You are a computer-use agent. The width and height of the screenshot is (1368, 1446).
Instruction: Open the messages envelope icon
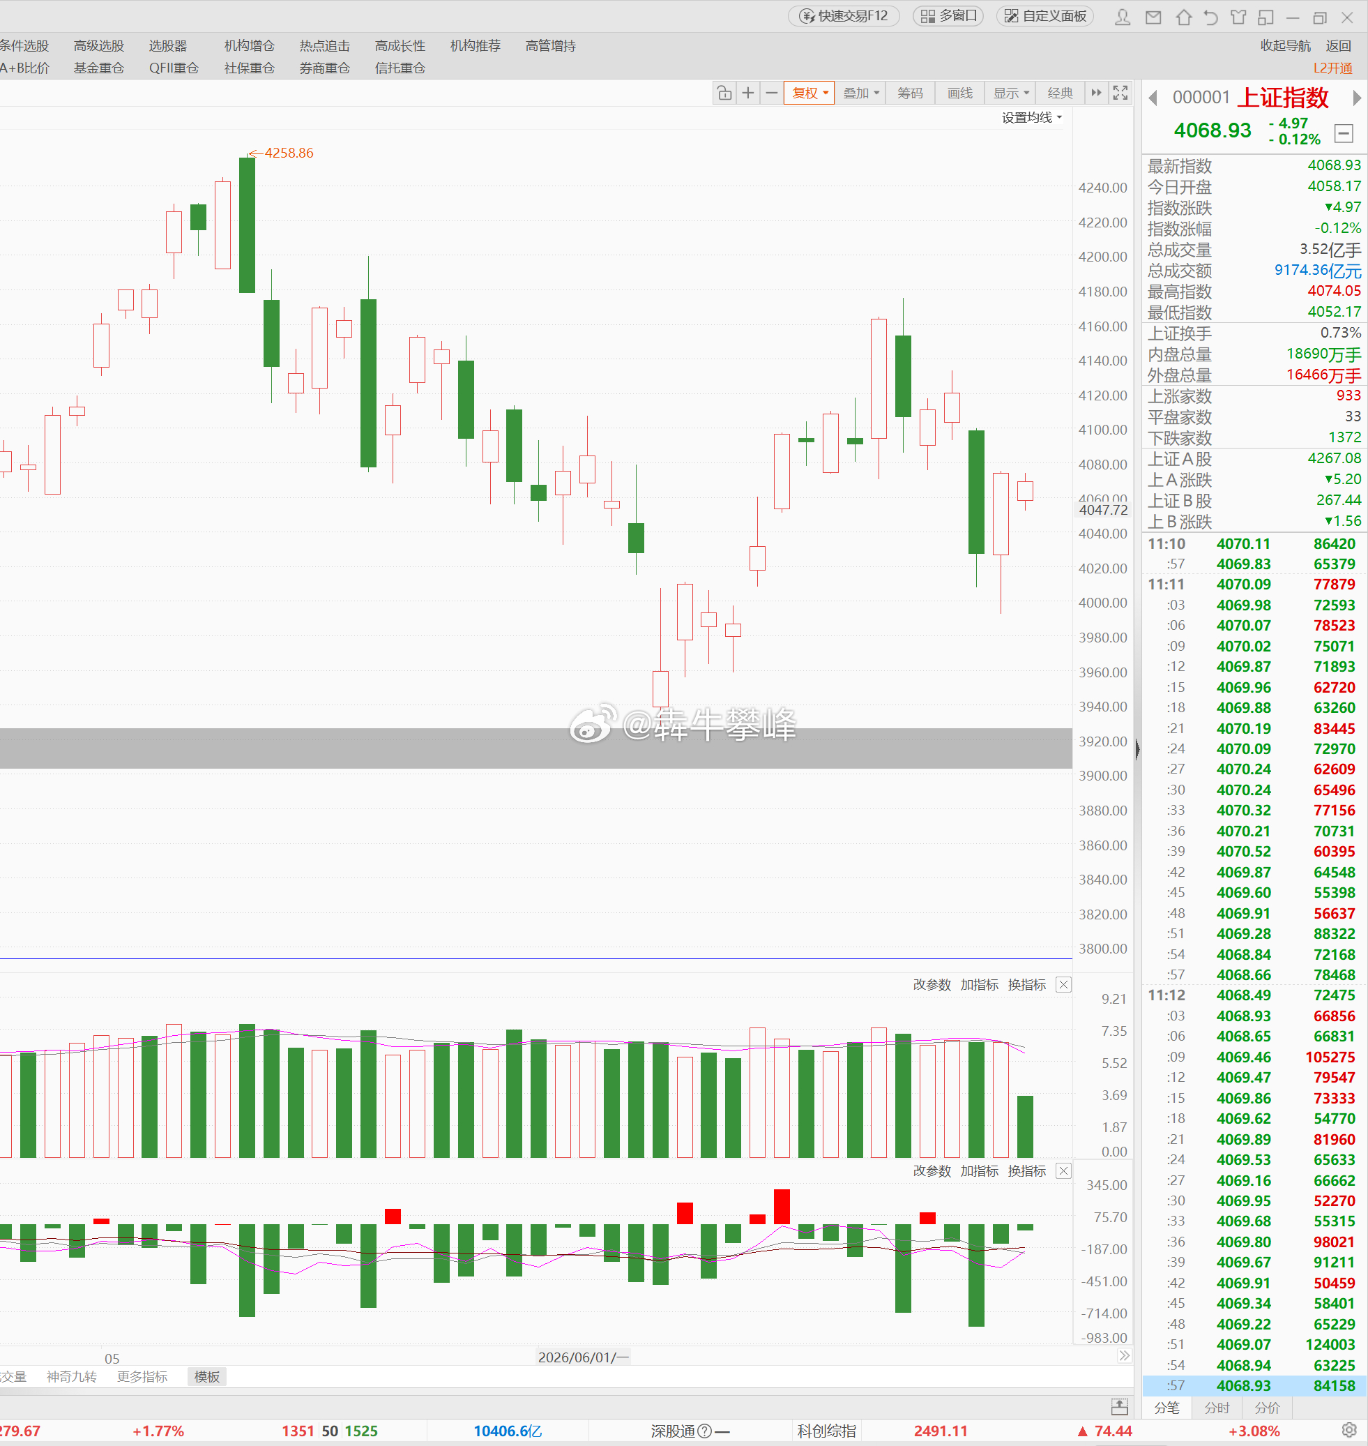[1153, 17]
